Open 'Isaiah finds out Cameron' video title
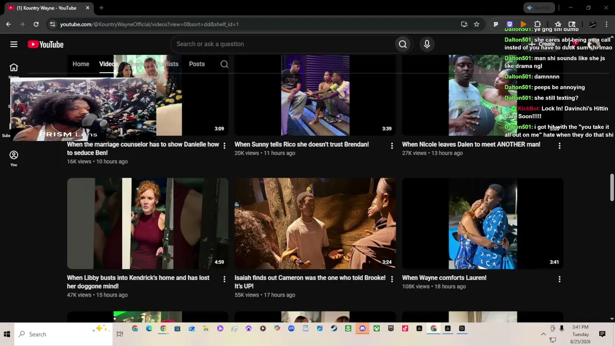Image resolution: width=615 pixels, height=346 pixels. tap(310, 282)
